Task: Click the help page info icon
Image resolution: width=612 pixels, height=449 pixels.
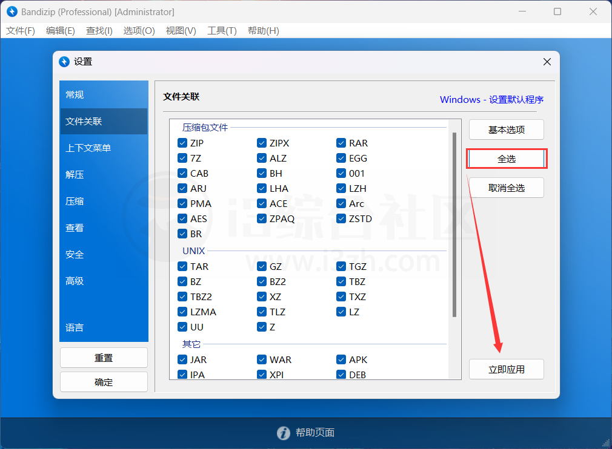Action: [x=284, y=433]
